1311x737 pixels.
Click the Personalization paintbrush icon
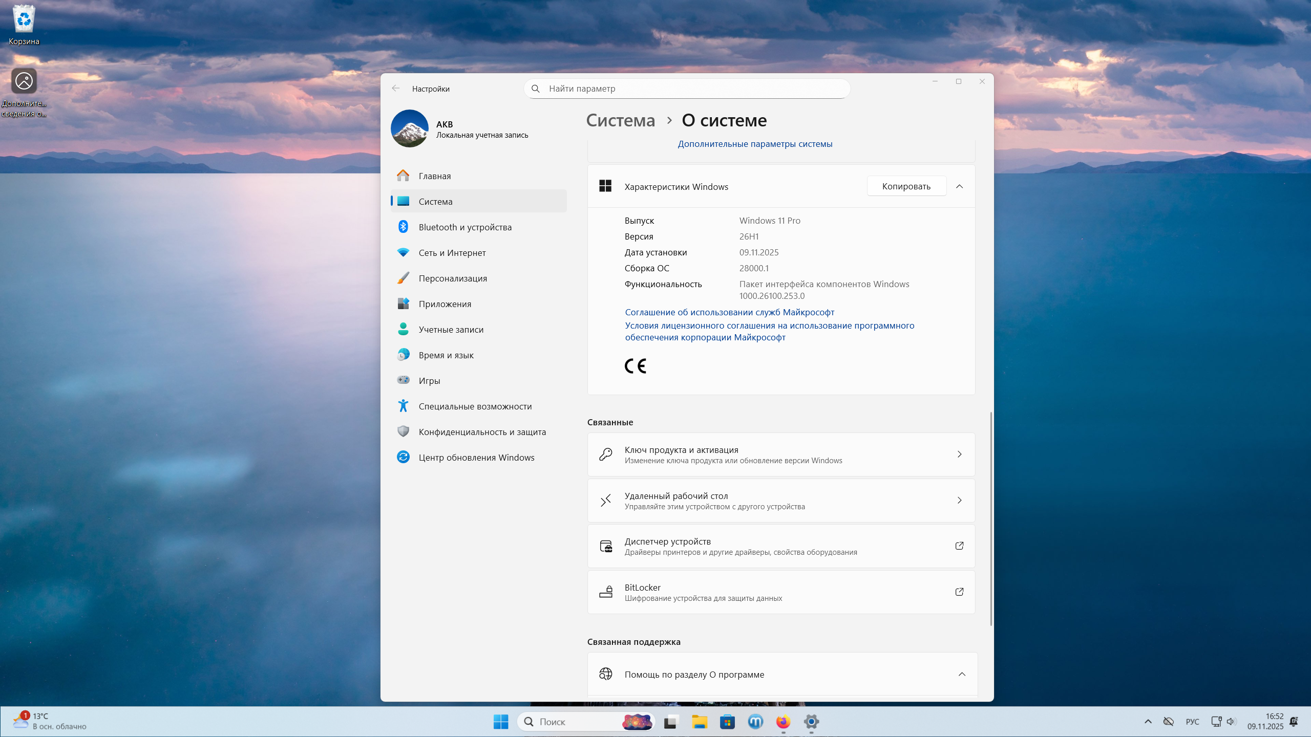403,278
